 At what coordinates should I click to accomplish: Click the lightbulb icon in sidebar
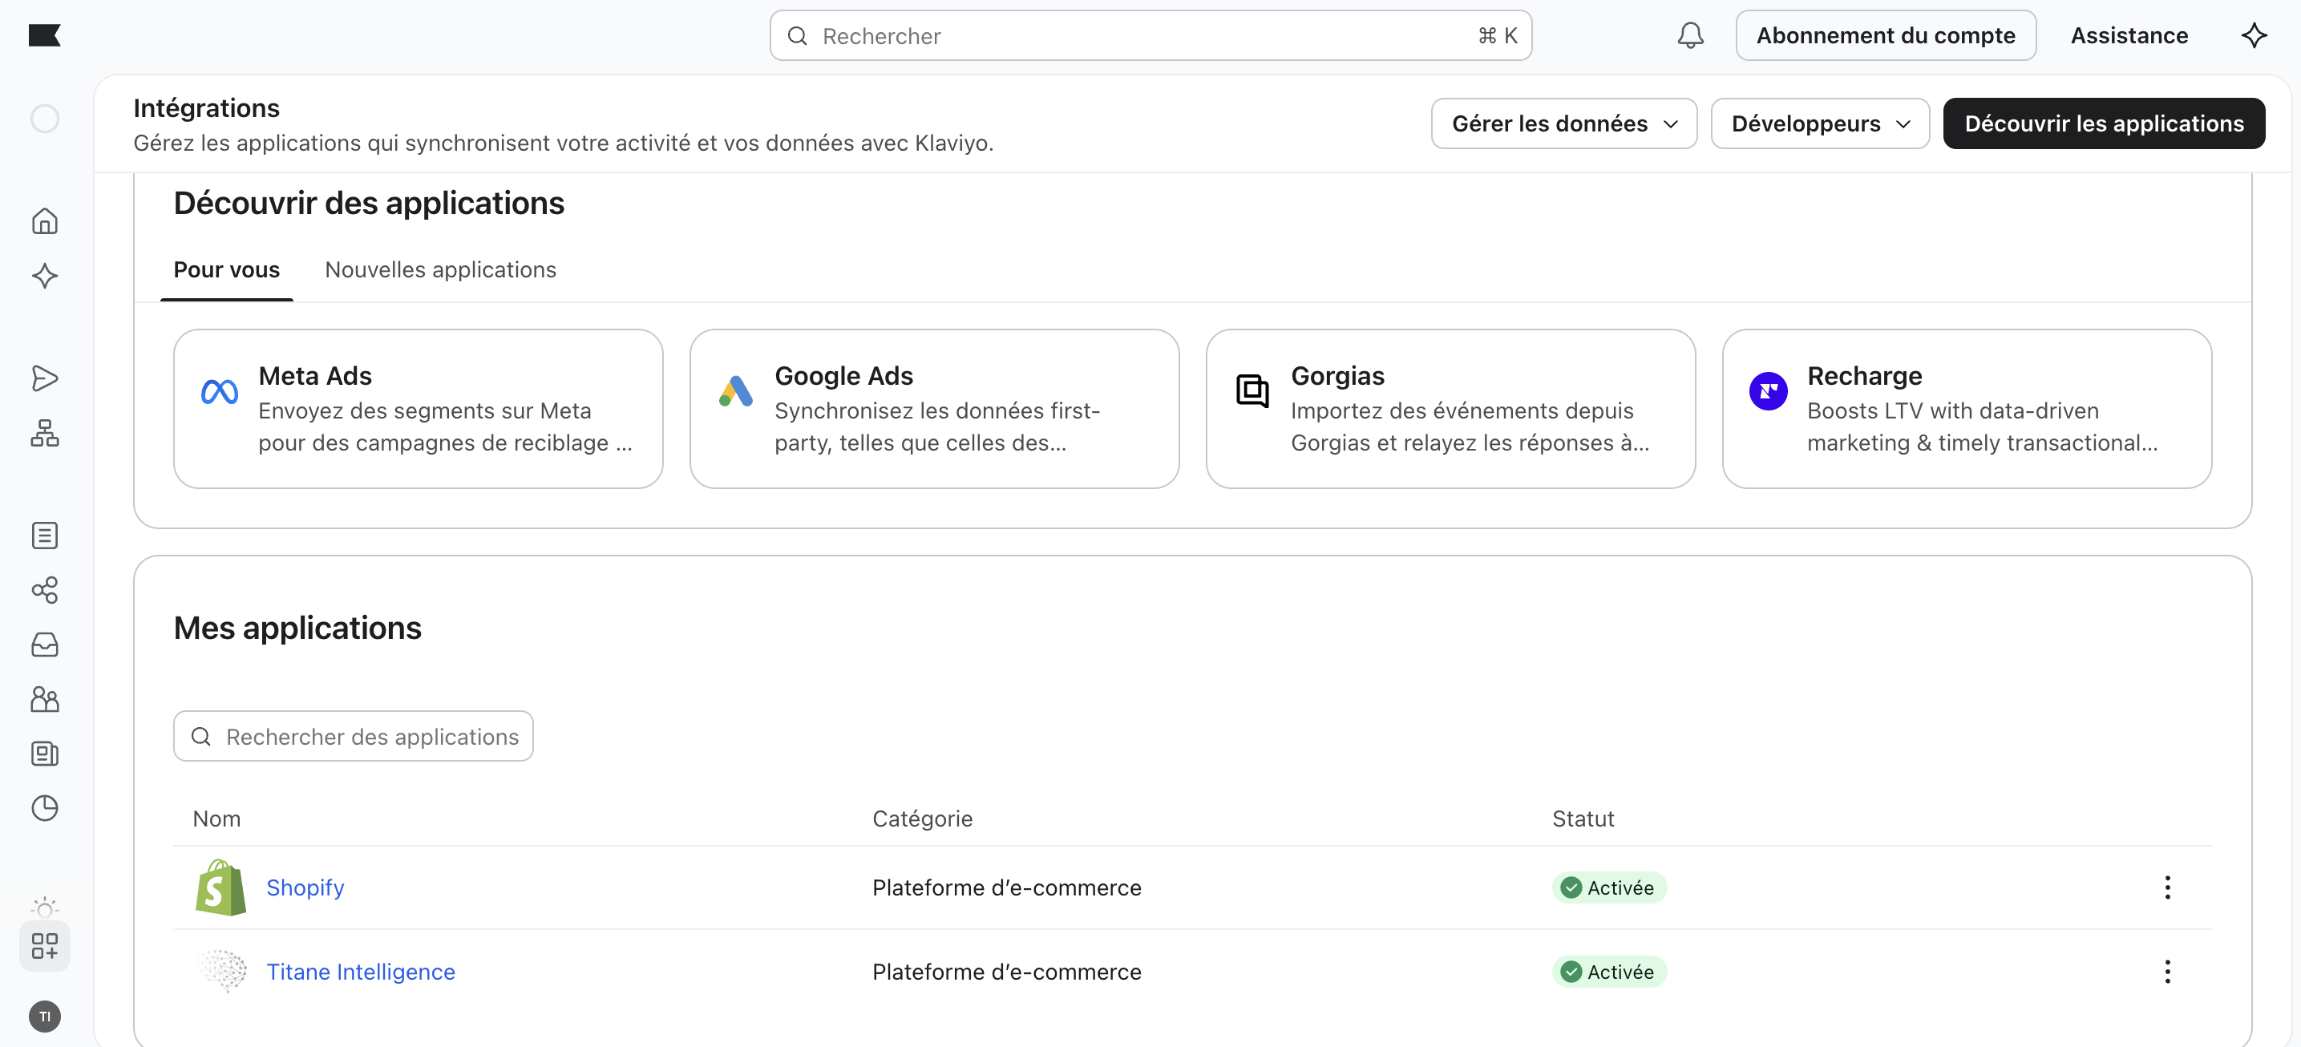click(x=45, y=908)
